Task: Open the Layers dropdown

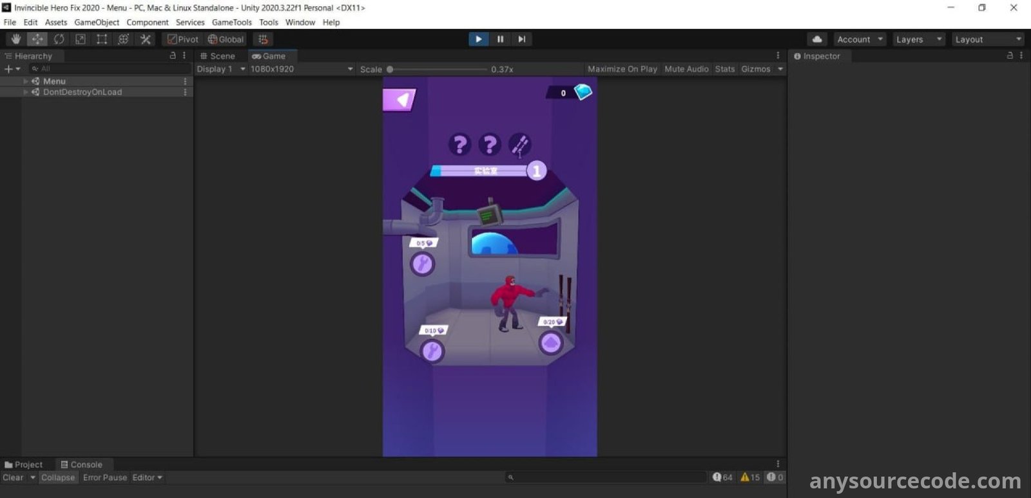Action: pos(918,39)
